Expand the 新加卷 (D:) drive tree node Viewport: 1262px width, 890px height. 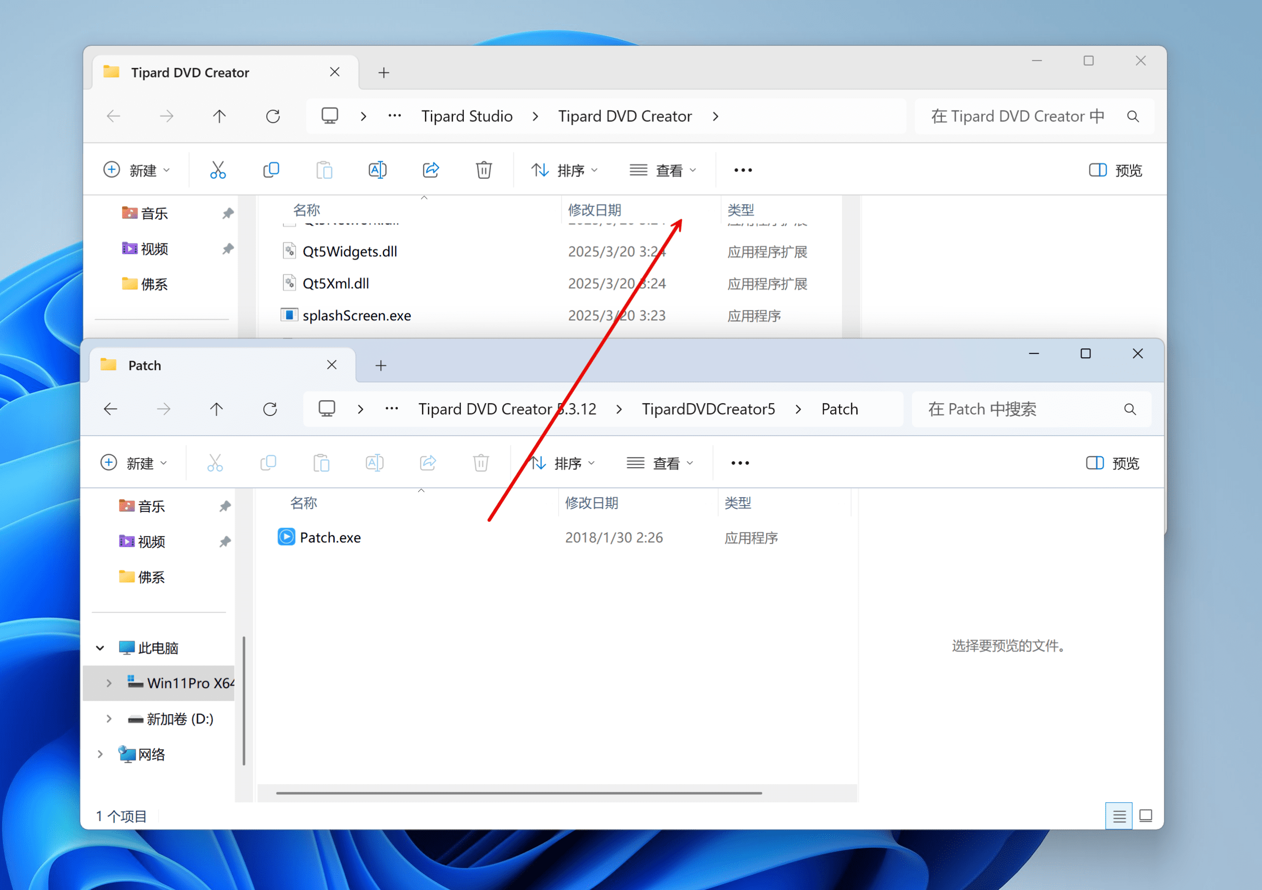109,719
